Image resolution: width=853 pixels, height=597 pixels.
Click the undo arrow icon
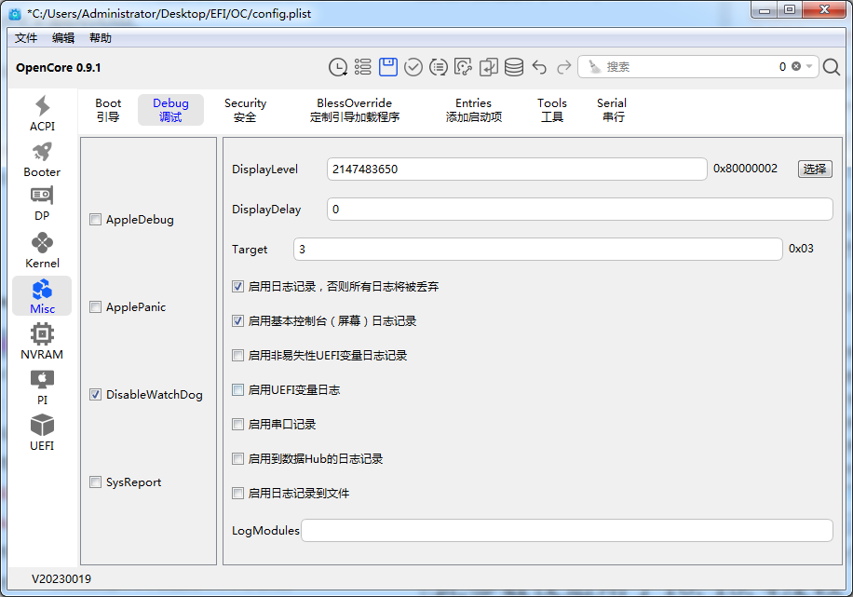point(539,67)
